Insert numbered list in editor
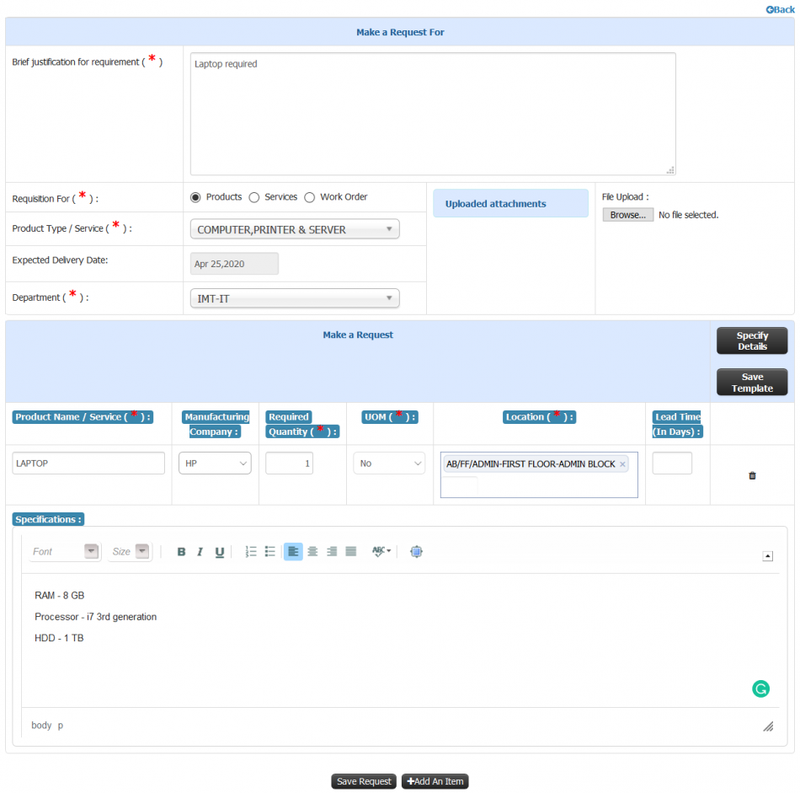 (x=250, y=551)
